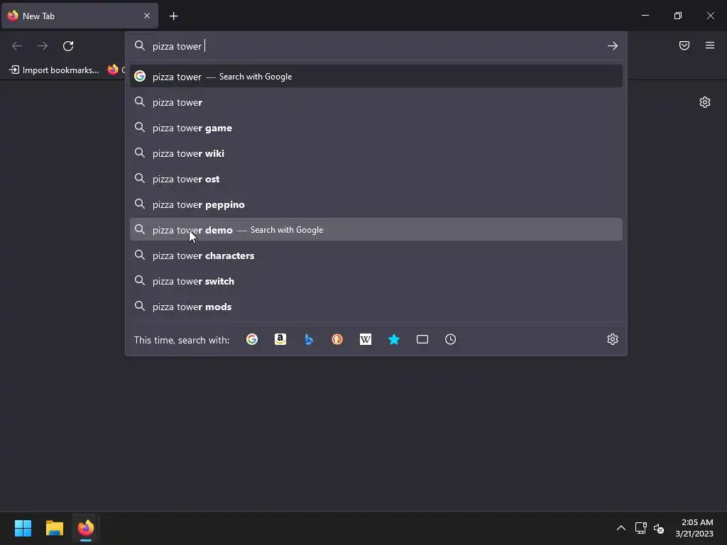
Task: Go forward one page
Action: click(43, 46)
